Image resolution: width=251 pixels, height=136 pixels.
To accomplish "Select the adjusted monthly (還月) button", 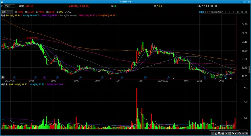I will 222,12.
